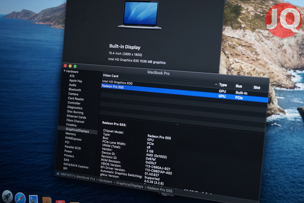
Task: Click the Built-in bus cell
Action: click(x=241, y=93)
